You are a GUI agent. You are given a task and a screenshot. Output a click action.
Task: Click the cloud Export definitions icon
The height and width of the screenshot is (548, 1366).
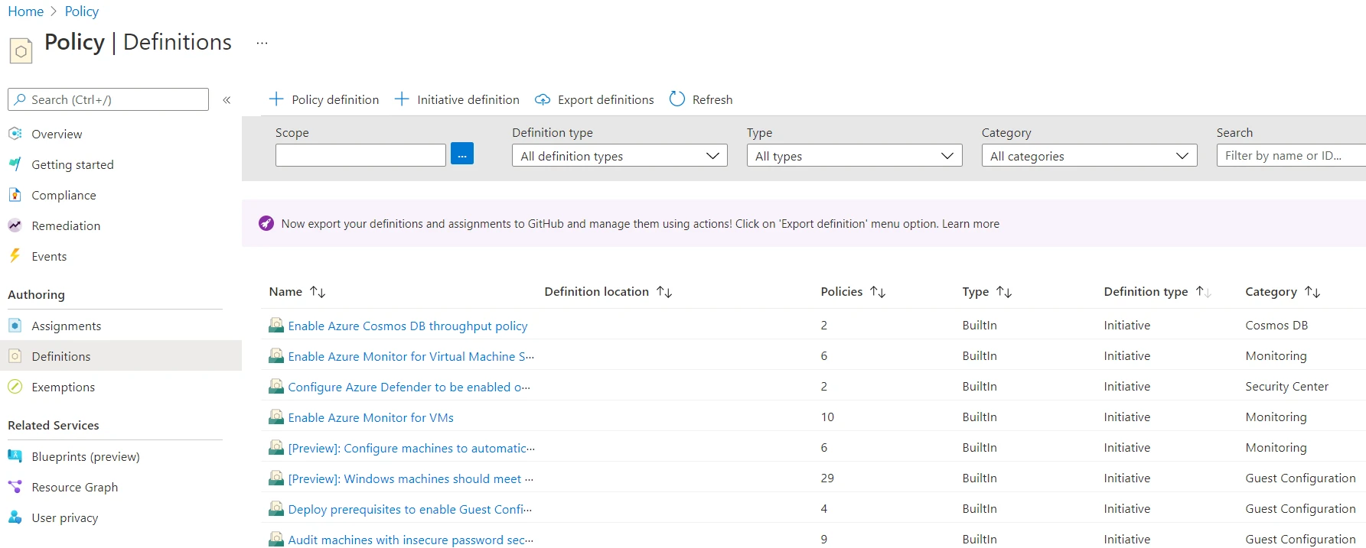(543, 99)
